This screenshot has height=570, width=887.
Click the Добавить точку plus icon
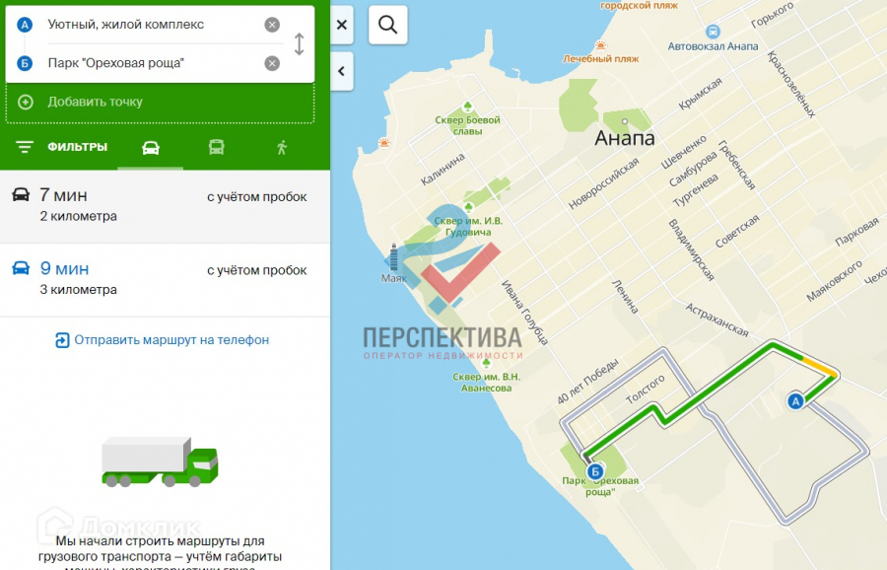(x=26, y=102)
